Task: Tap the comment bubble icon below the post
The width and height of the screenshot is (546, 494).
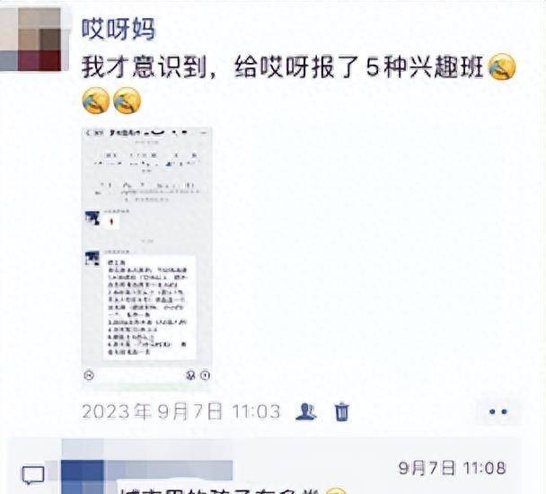Action: click(x=33, y=475)
